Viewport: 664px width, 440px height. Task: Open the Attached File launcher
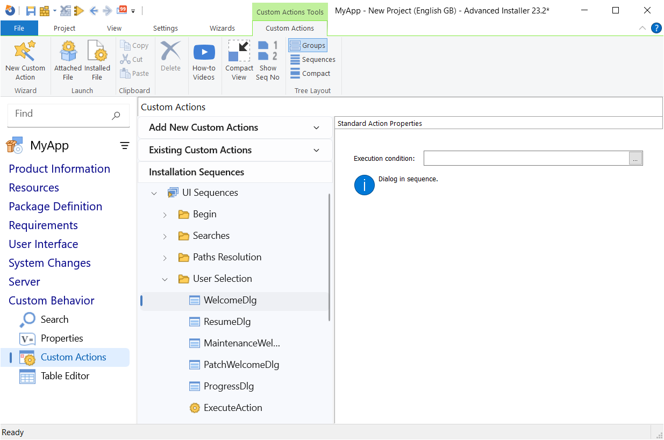pos(67,59)
